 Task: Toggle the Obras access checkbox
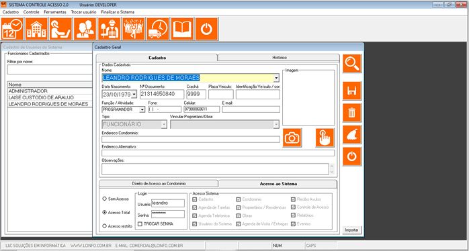click(x=239, y=215)
